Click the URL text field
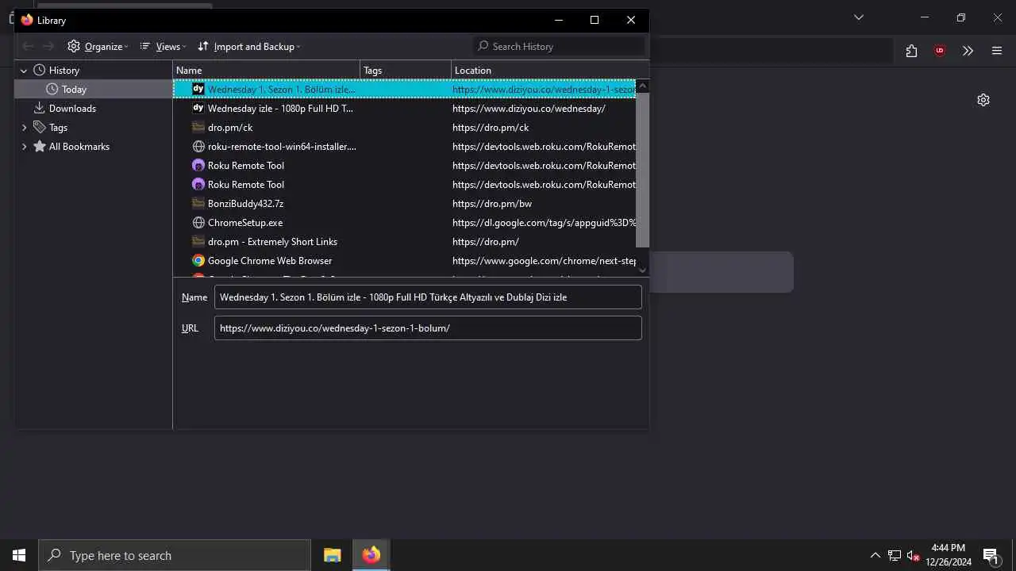1016x571 pixels. click(x=428, y=328)
